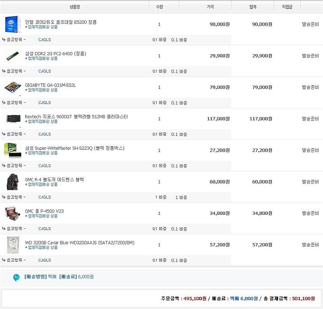Select the 34,800원 subtotal for P-4500

[262, 213]
